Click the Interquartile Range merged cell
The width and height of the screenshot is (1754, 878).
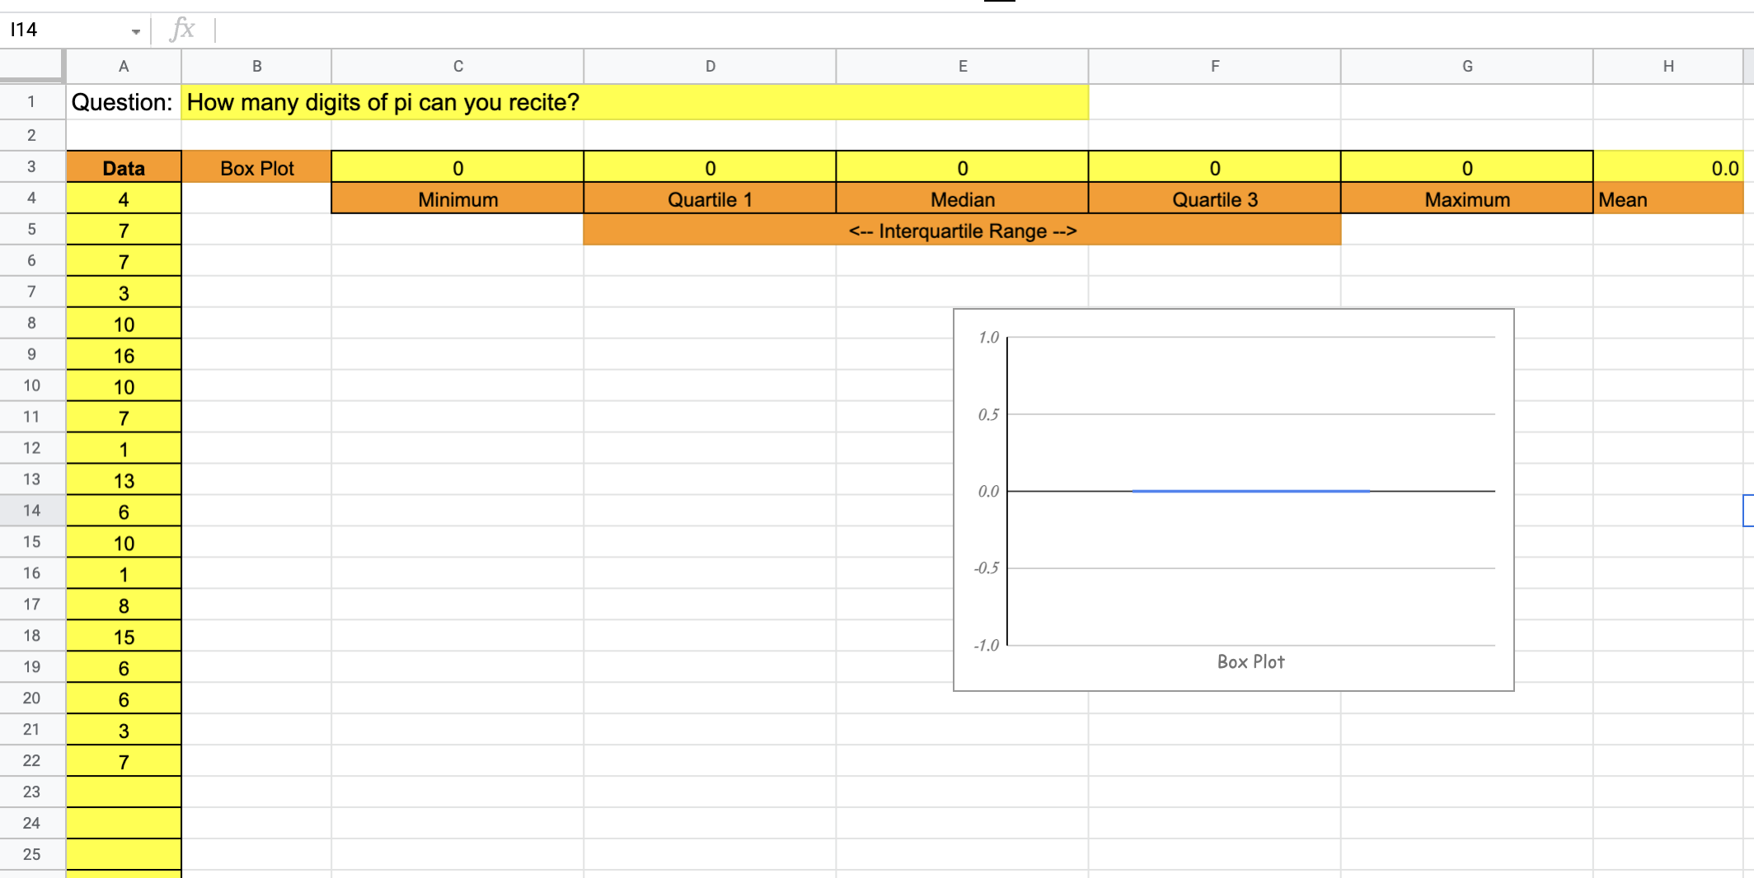(x=962, y=231)
